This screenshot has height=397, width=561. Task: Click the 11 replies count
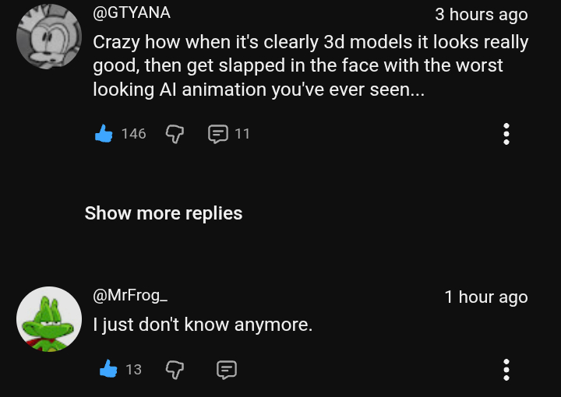[x=242, y=134]
